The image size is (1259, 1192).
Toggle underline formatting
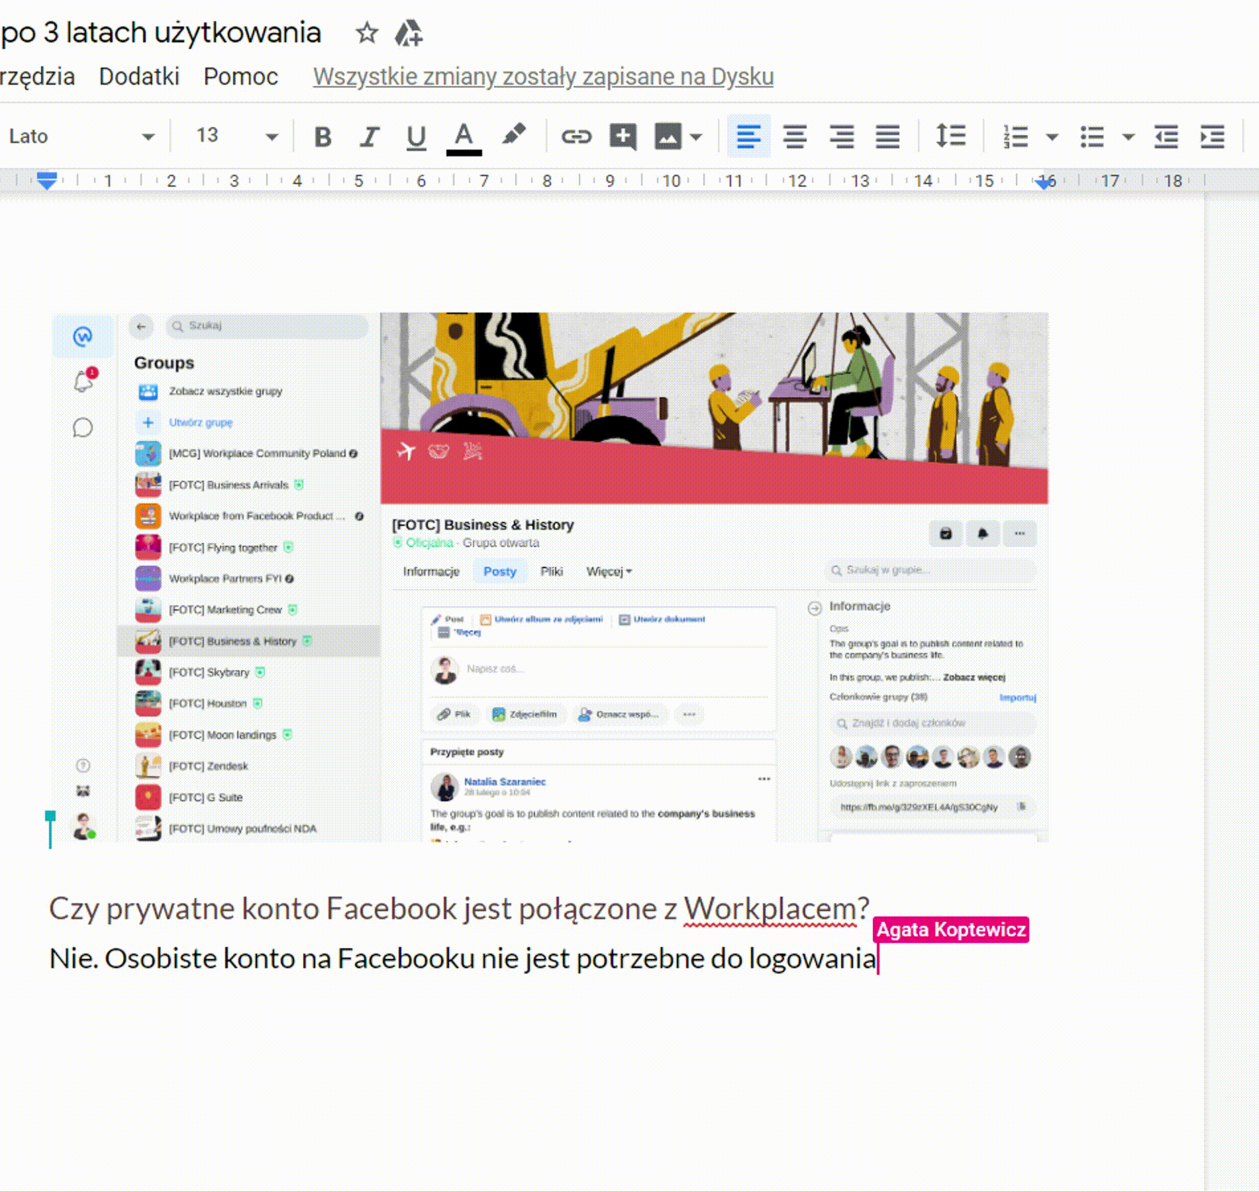click(x=416, y=137)
